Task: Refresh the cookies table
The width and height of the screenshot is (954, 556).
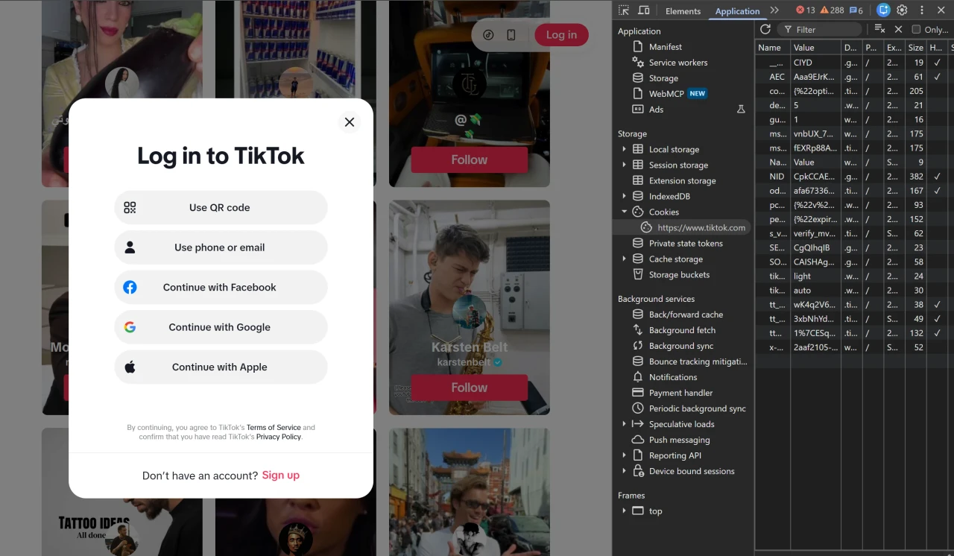Action: tap(765, 29)
